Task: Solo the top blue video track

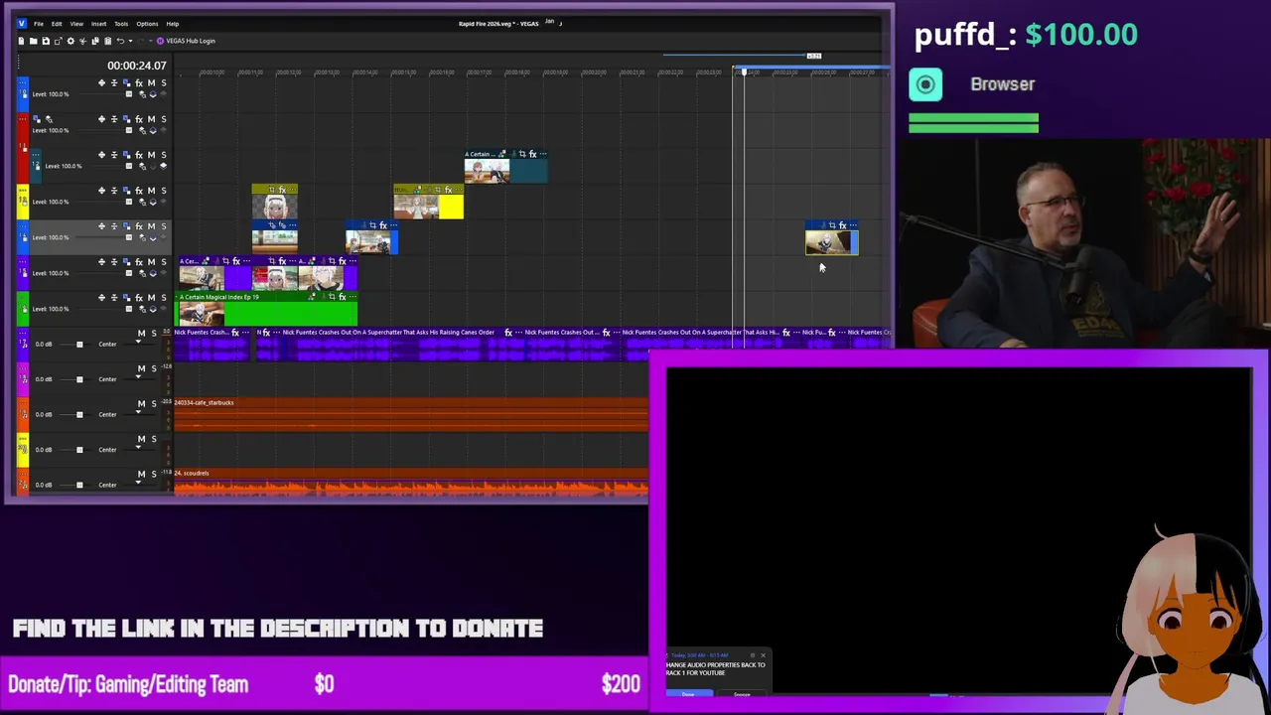Action: tap(164, 82)
